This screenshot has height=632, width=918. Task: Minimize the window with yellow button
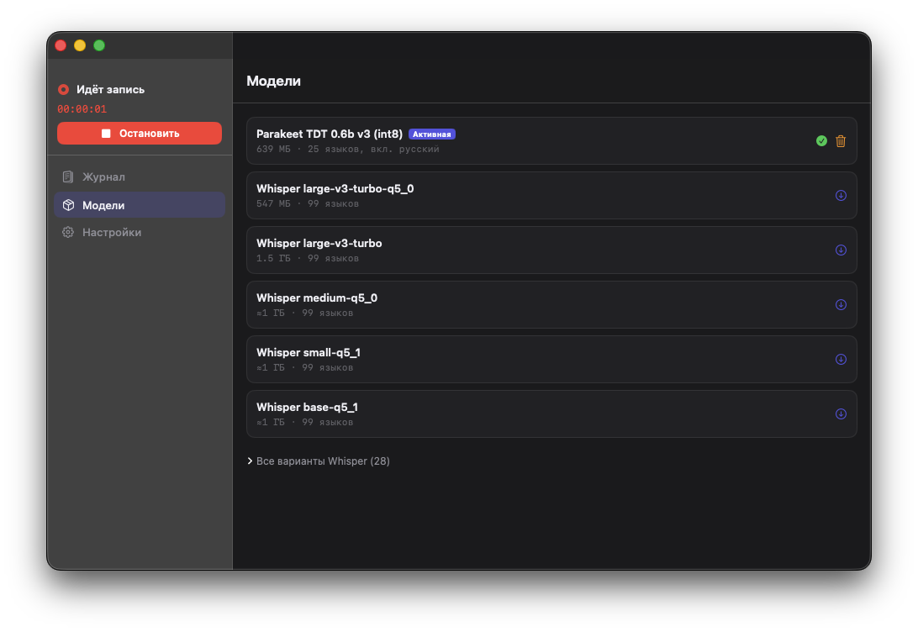(x=80, y=45)
